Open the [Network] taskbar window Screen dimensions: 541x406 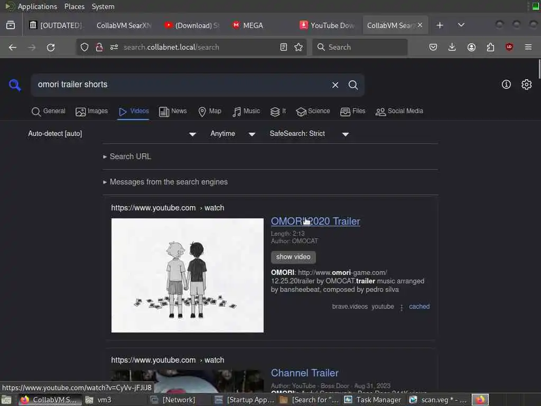coord(179,400)
